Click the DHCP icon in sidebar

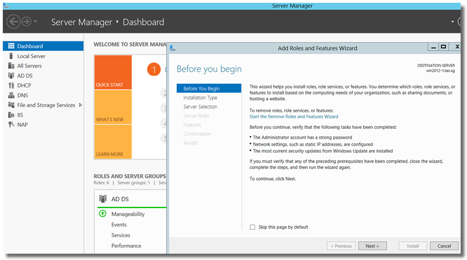tap(11, 85)
